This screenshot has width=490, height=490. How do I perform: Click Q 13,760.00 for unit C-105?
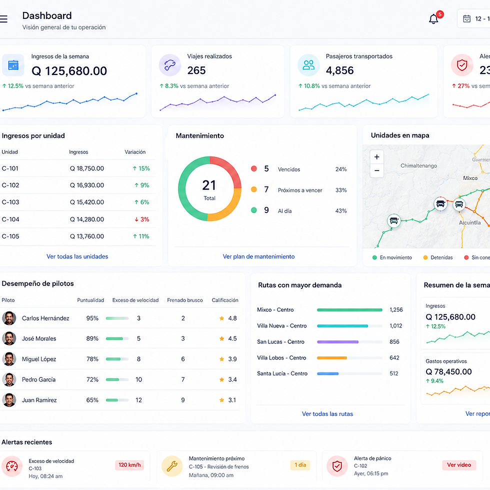pos(87,236)
